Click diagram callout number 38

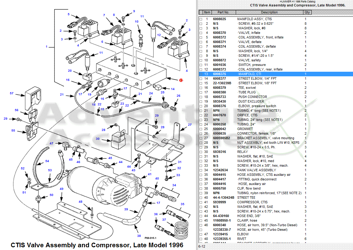(139, 236)
